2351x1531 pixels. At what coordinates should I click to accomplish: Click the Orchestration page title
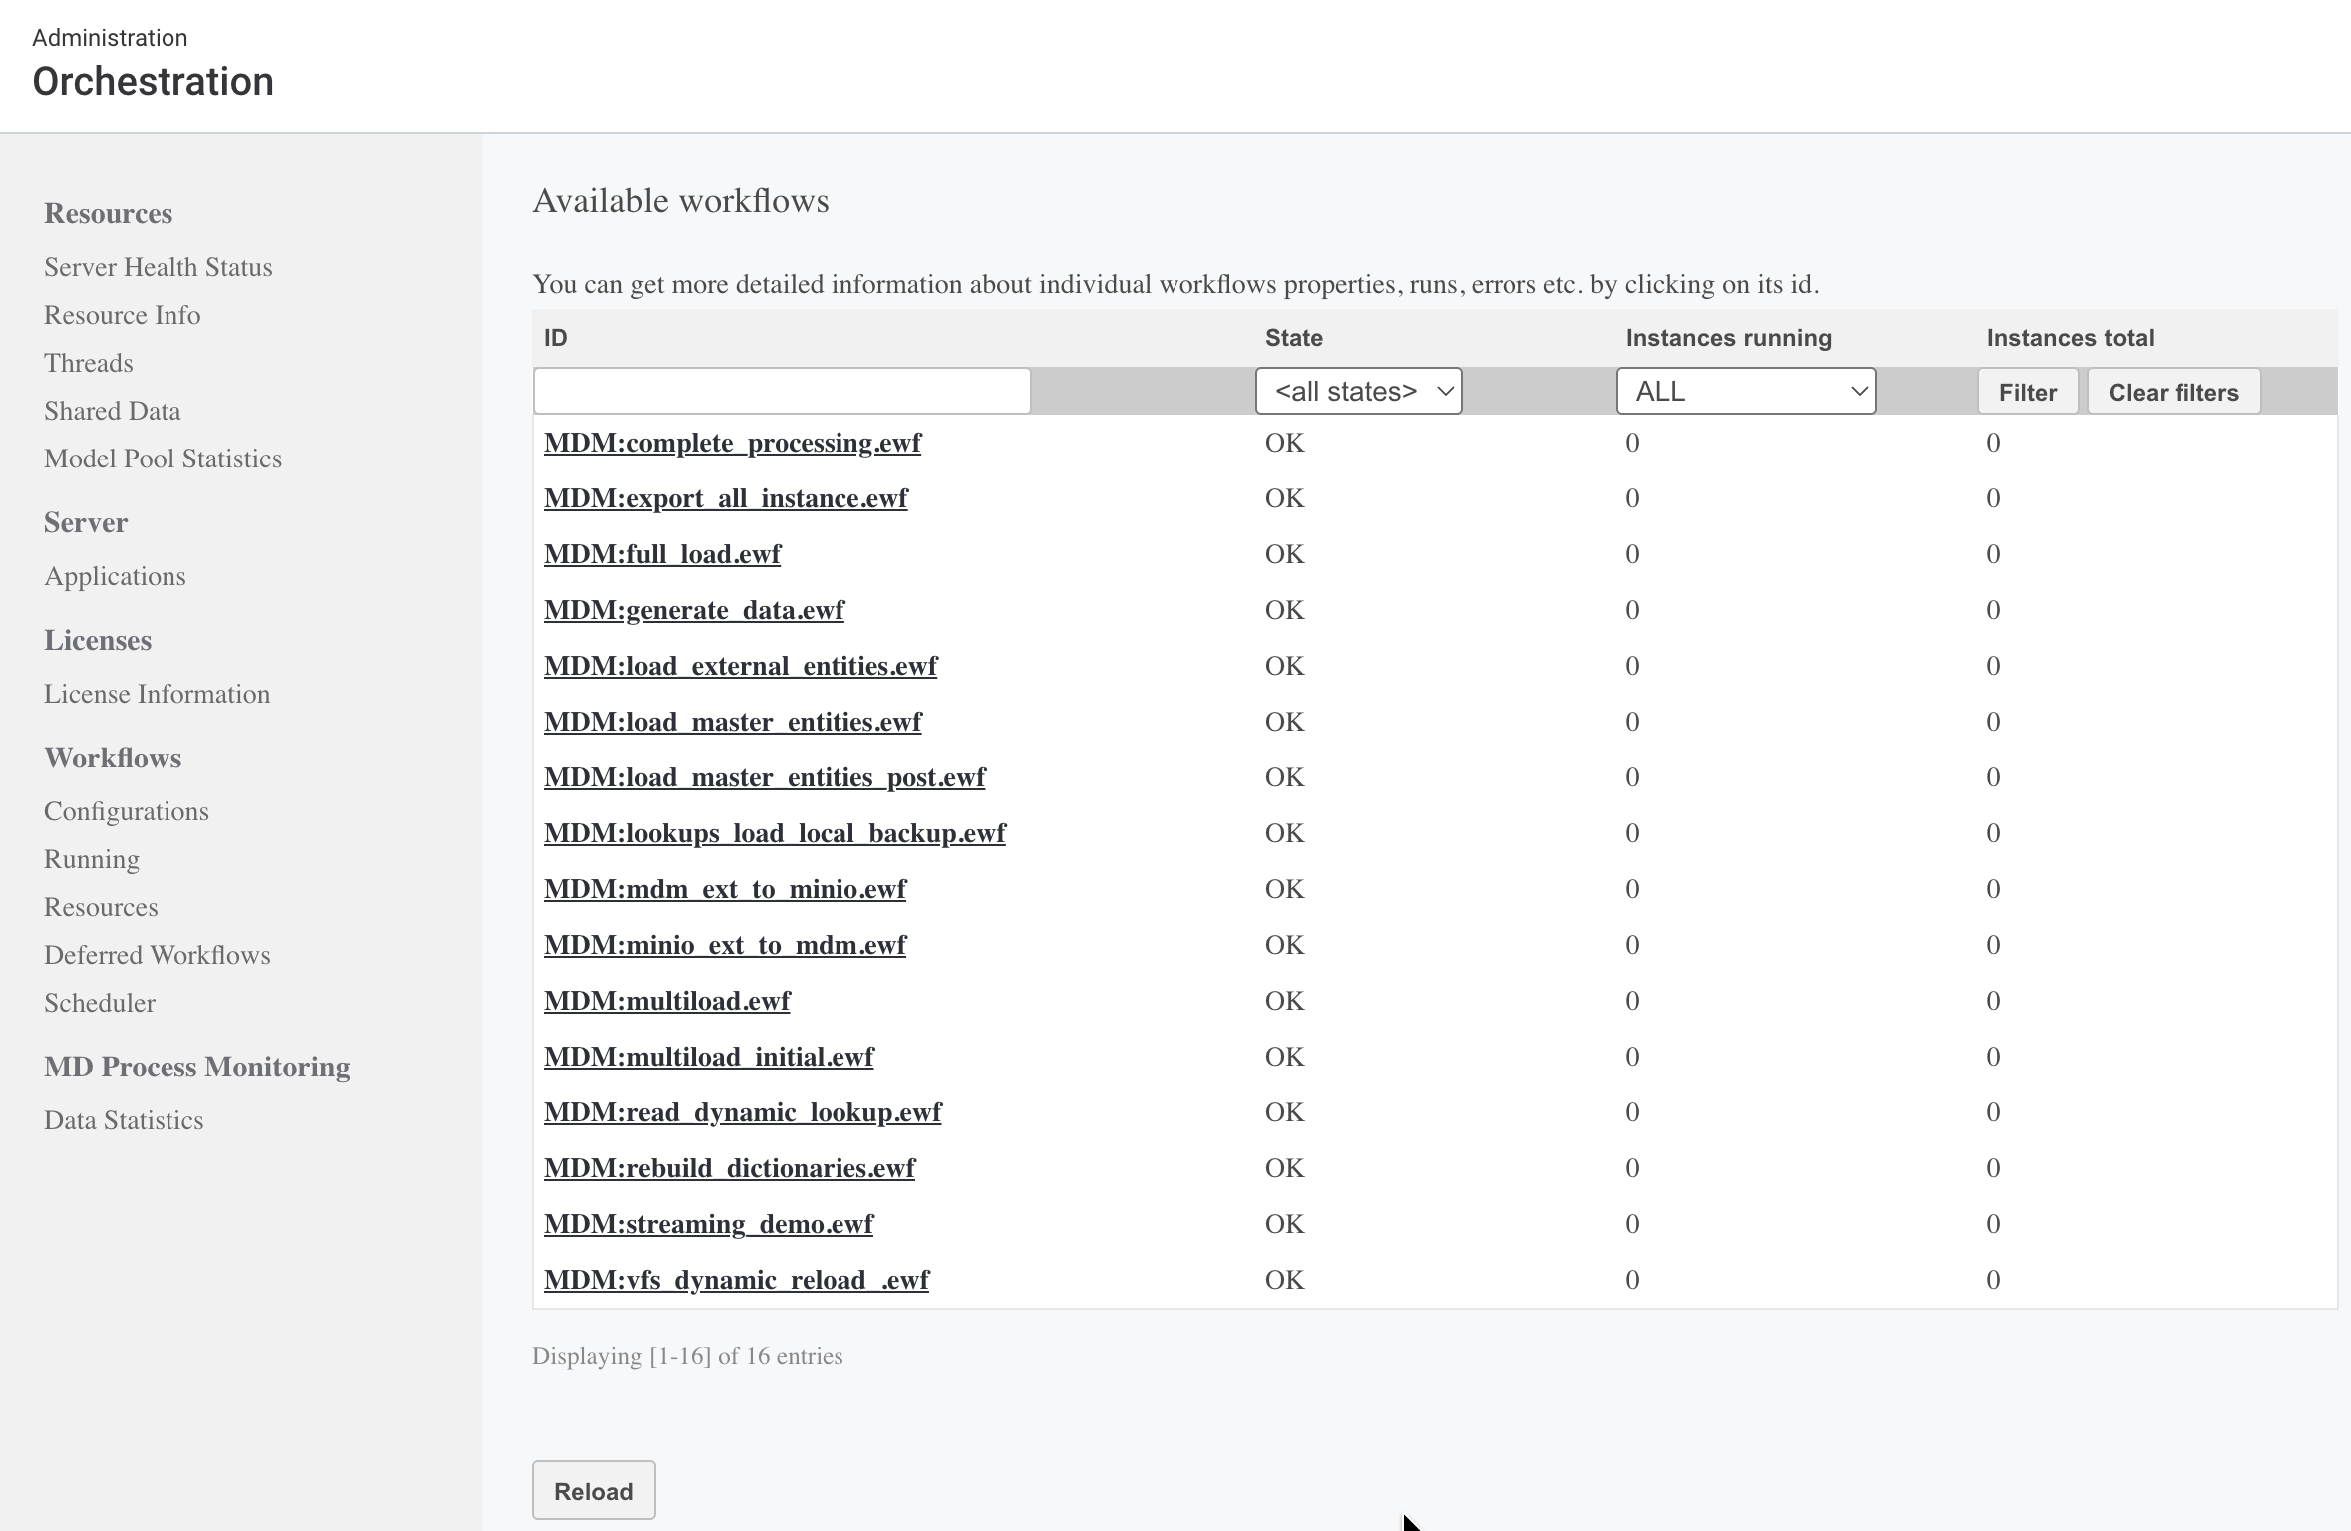[154, 82]
